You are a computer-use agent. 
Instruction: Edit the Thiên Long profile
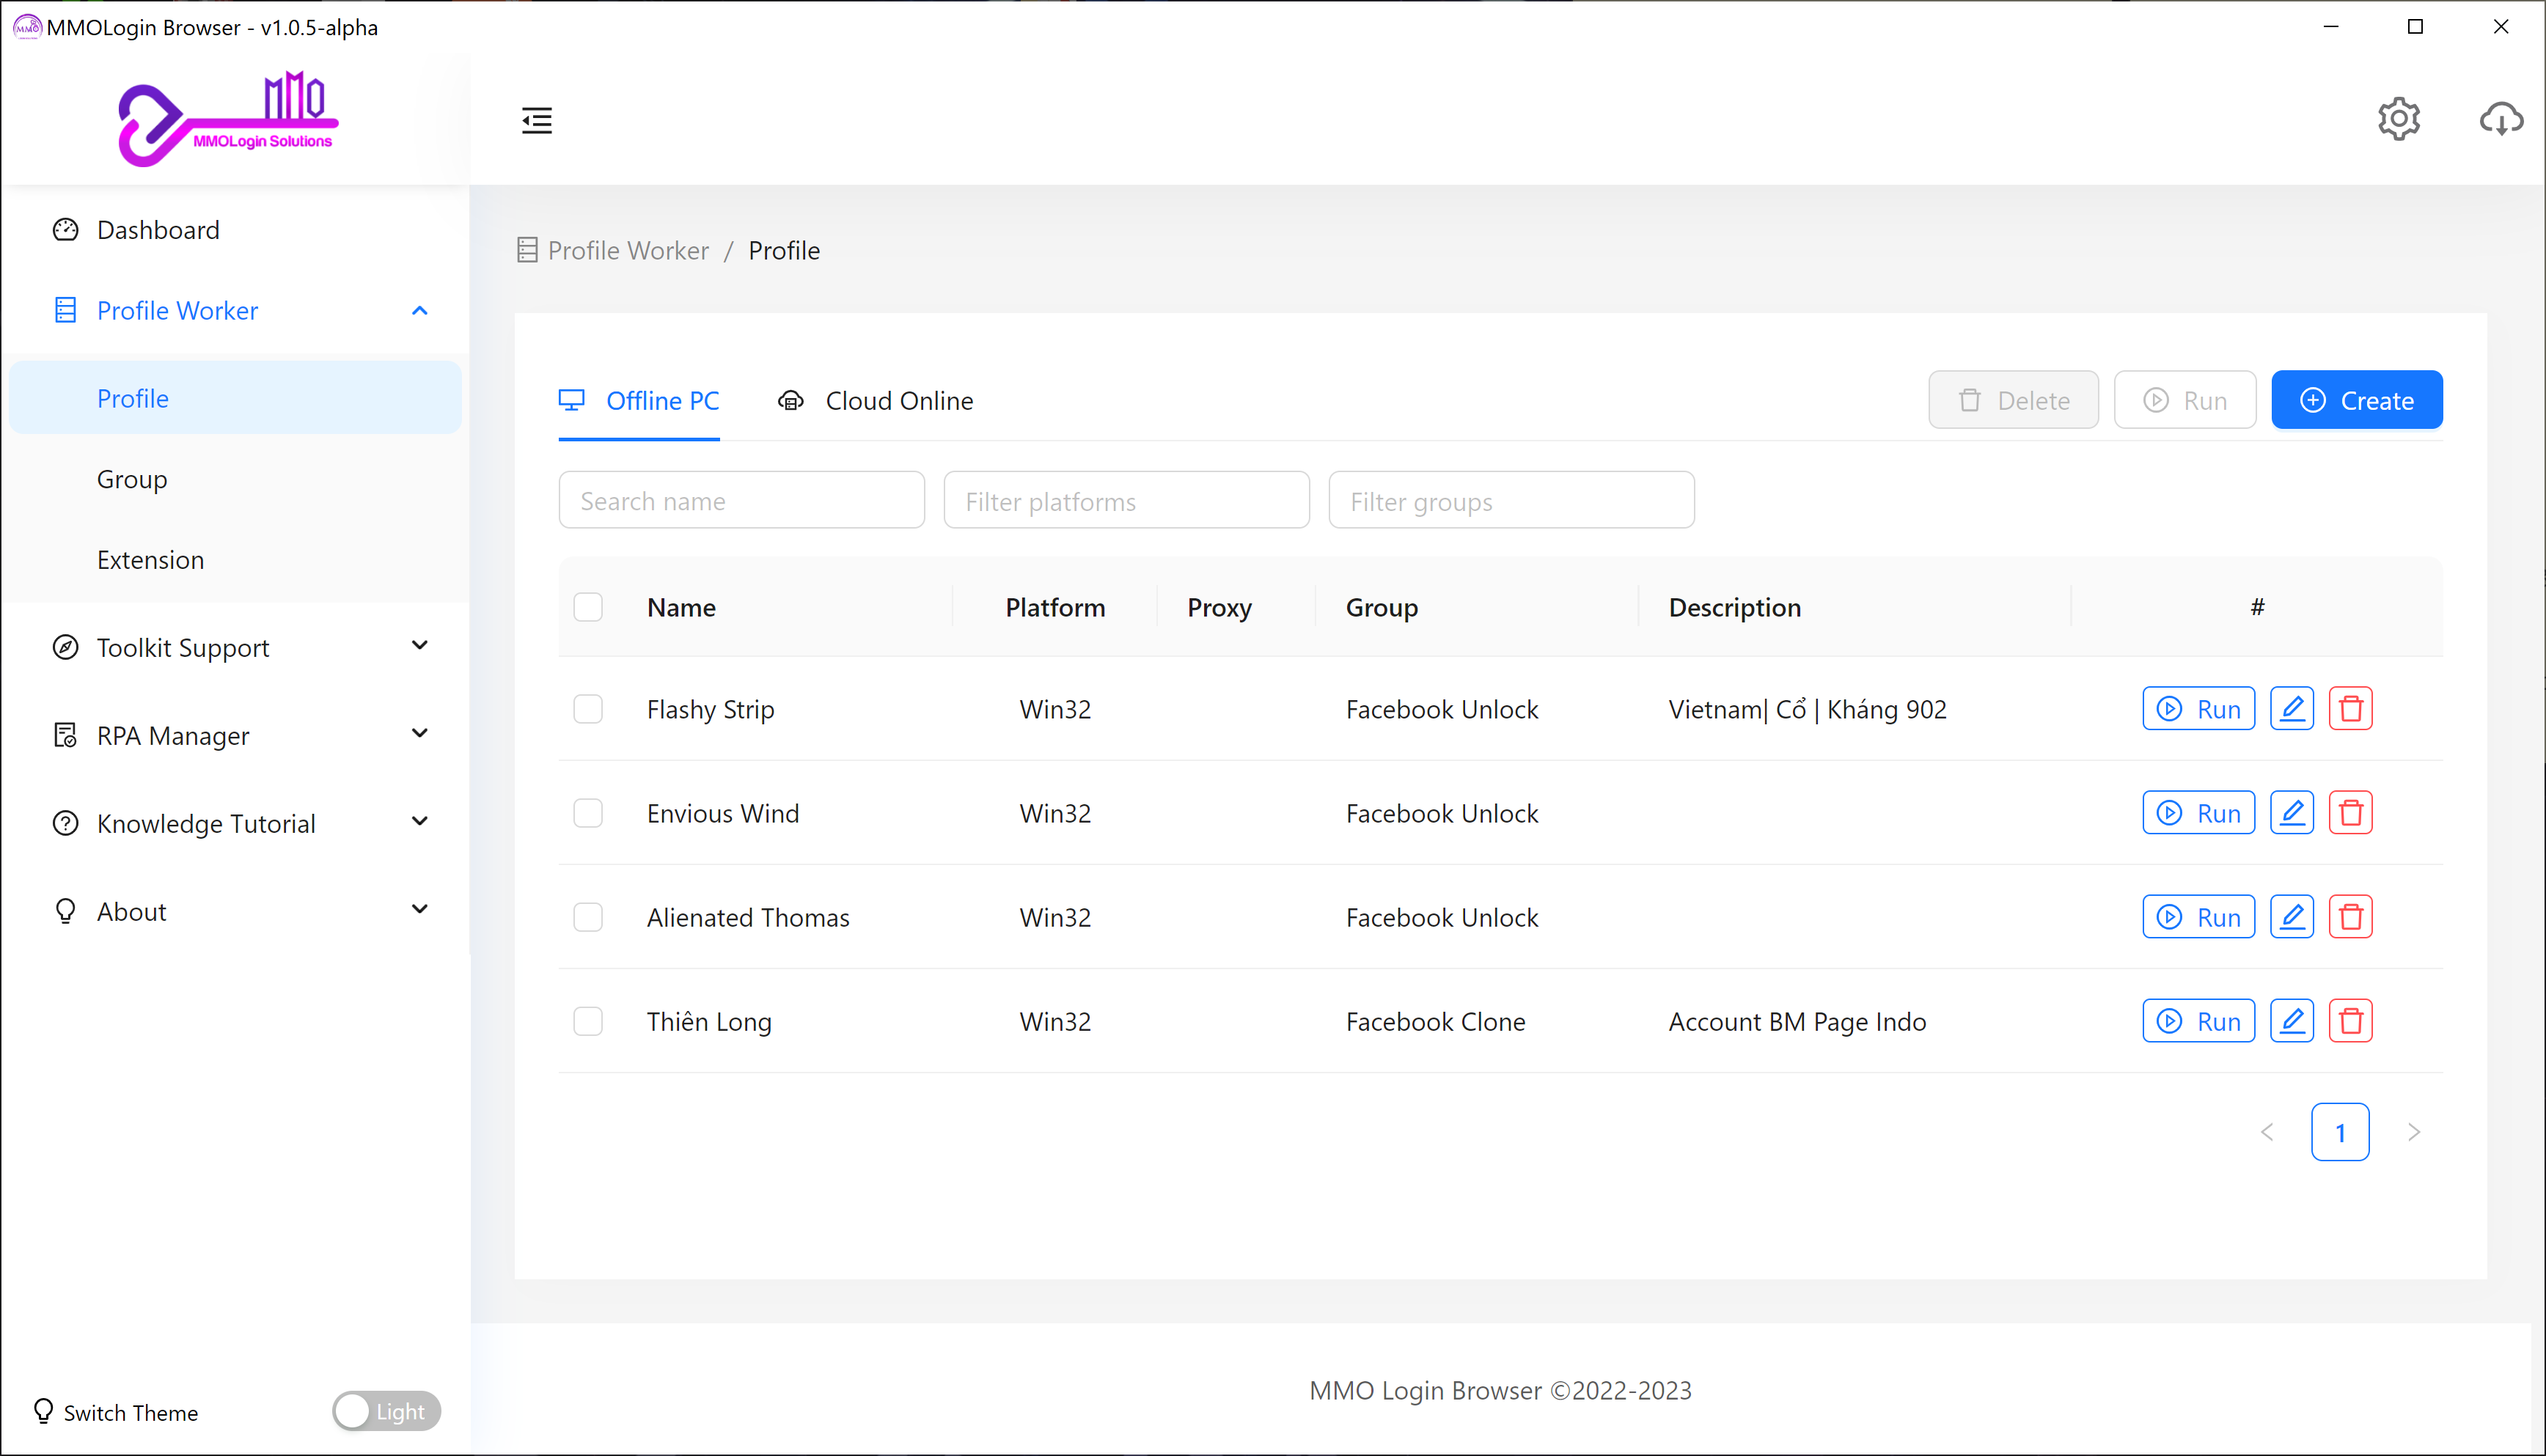[x=2291, y=1021]
